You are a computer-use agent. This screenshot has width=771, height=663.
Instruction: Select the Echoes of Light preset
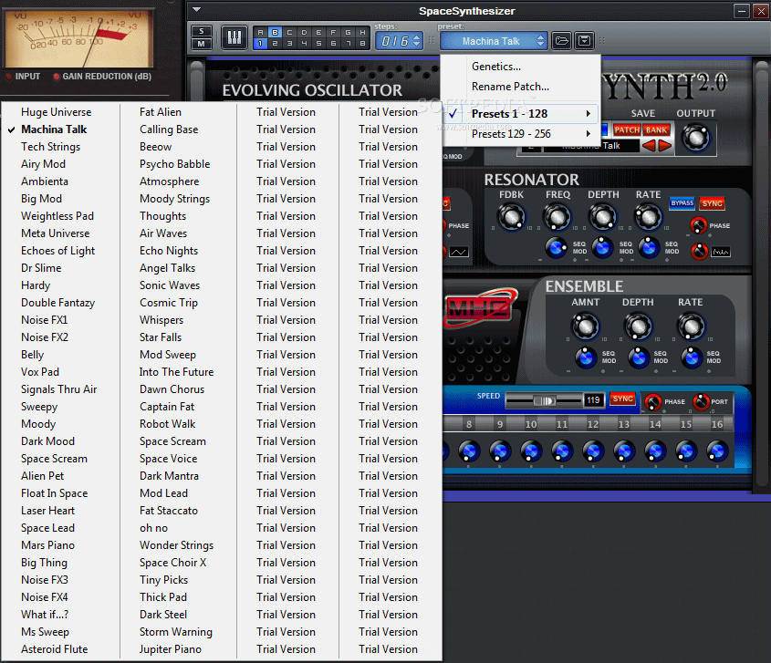[x=57, y=251]
